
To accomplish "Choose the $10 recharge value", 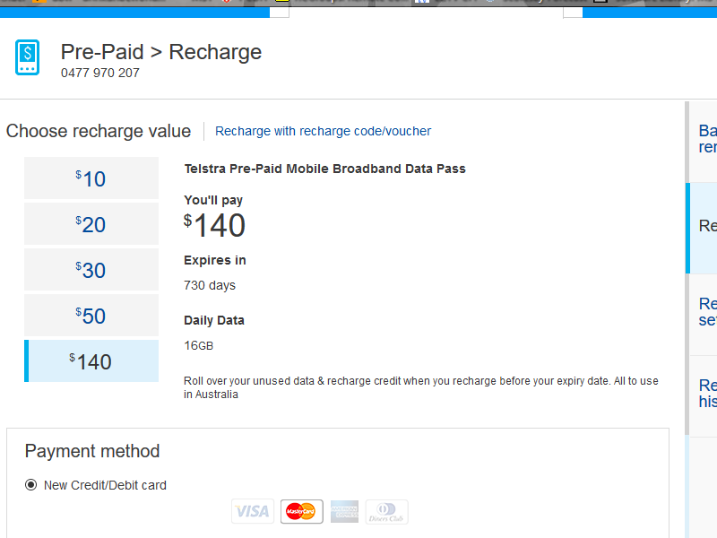I will [91, 178].
